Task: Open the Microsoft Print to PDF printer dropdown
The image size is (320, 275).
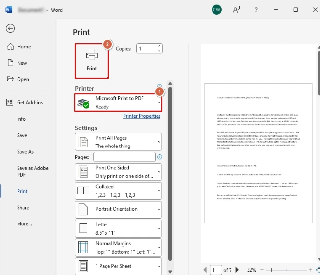Action: click(x=118, y=103)
